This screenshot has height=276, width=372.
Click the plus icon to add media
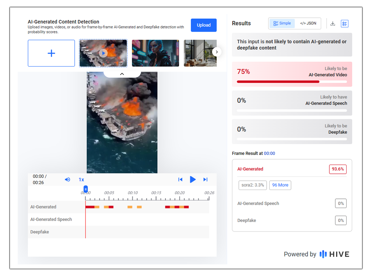[51, 53]
